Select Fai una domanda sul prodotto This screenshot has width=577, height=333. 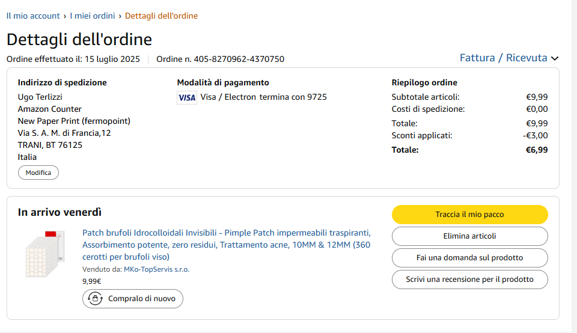pos(469,258)
